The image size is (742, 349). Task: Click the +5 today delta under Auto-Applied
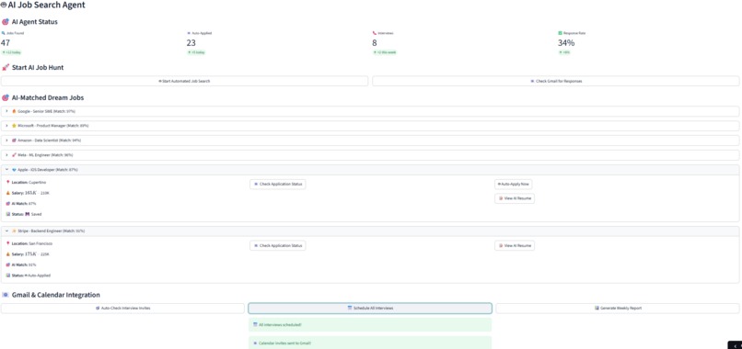pos(196,52)
